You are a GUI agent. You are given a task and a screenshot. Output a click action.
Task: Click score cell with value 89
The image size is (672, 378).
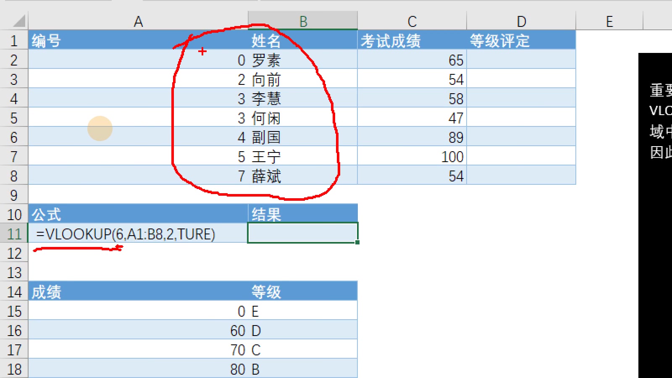click(412, 137)
